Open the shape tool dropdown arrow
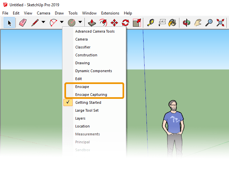The height and width of the screenshot is (170, 229). [80, 23]
